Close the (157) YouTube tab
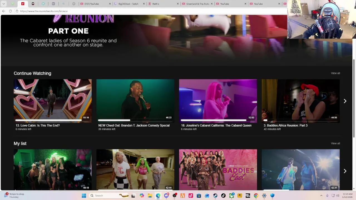The image size is (356, 200). tap(110, 4)
